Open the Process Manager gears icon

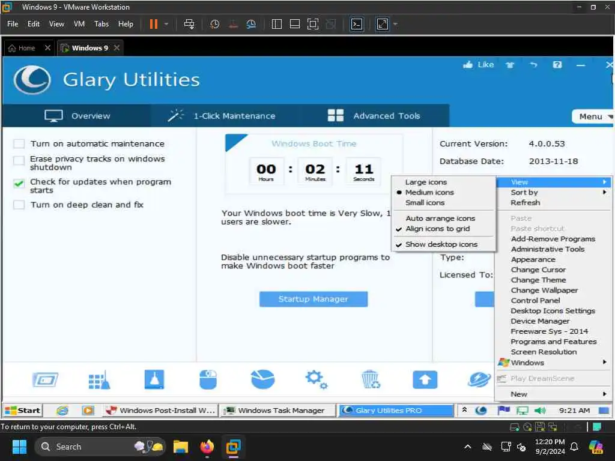point(316,379)
